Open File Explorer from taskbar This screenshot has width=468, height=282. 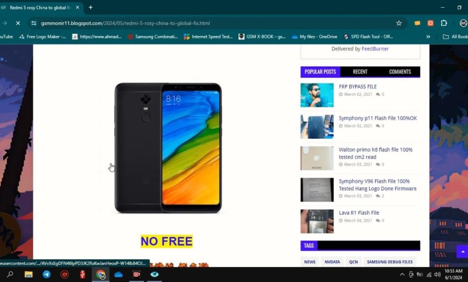click(x=28, y=274)
